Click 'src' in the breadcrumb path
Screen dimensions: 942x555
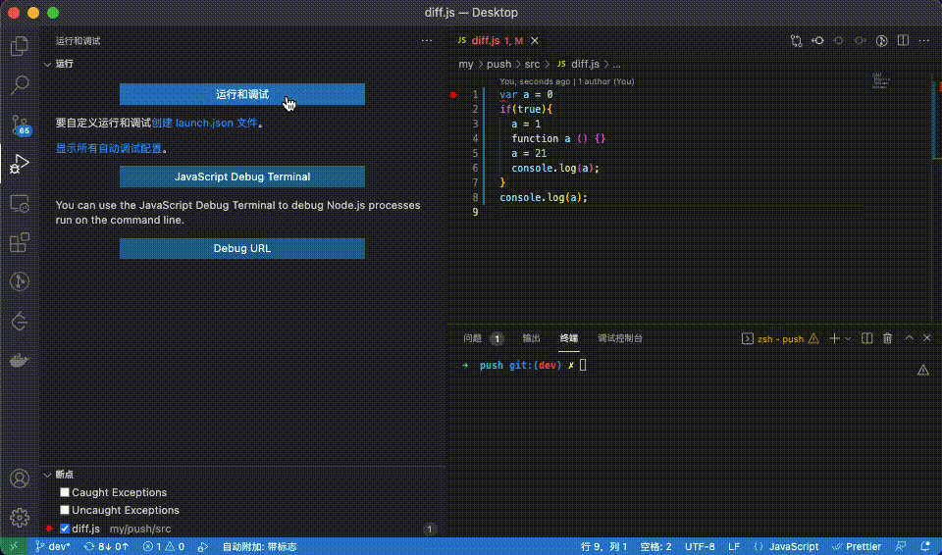coord(532,64)
